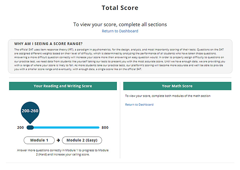Click the Your Reading and Writing Score header
Viewport: 240px width, 170px height.
pos(63,86)
